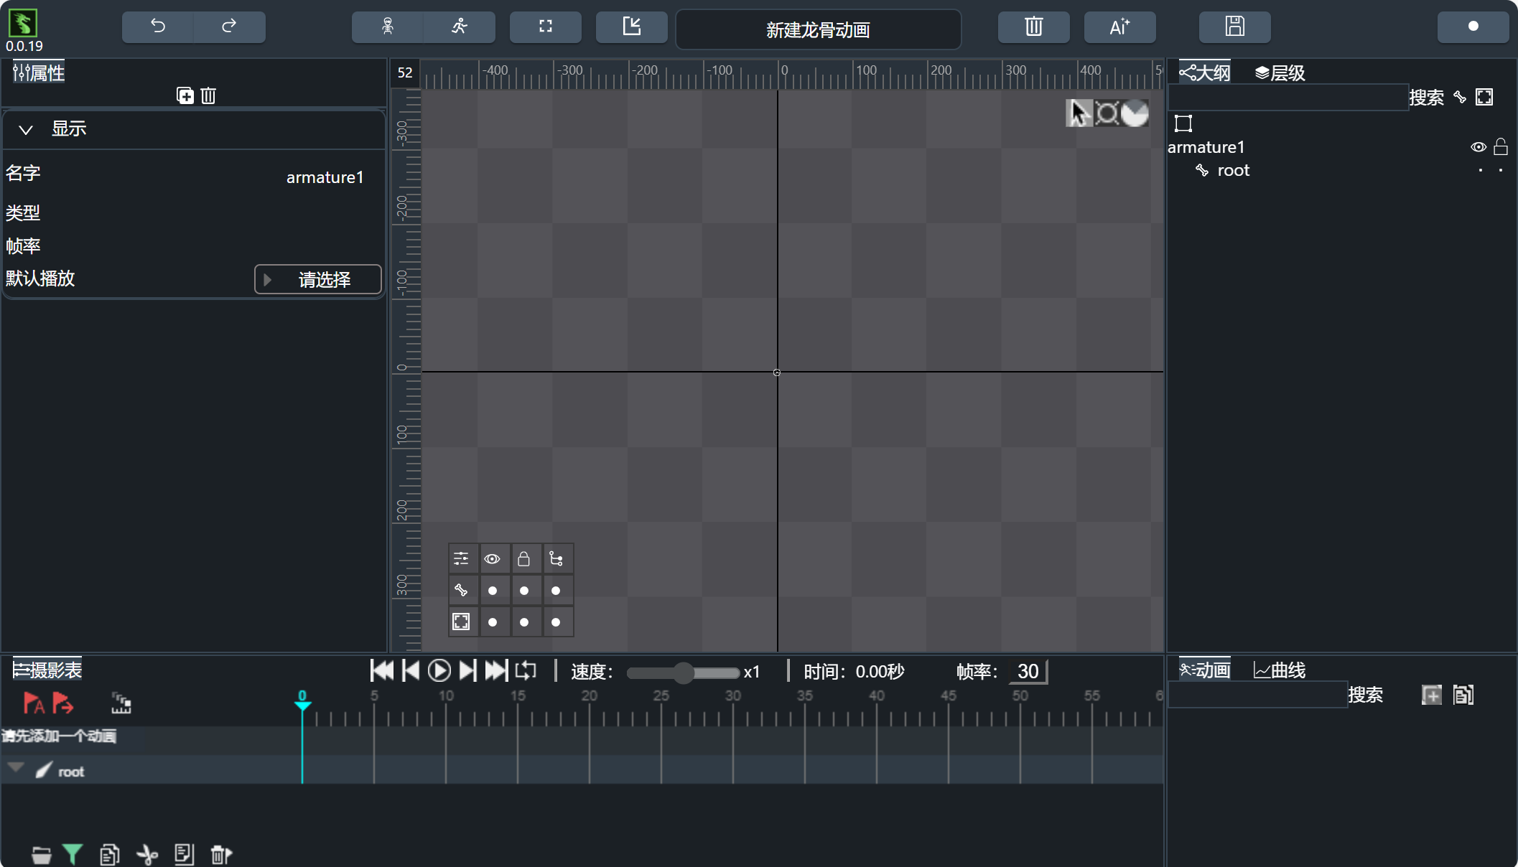
Task: Filter outline by bones icon
Action: tap(1460, 97)
